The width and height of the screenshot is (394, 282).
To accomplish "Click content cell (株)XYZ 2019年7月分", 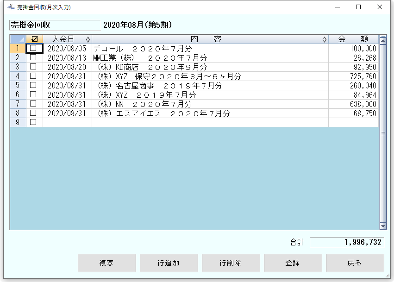I will point(210,94).
